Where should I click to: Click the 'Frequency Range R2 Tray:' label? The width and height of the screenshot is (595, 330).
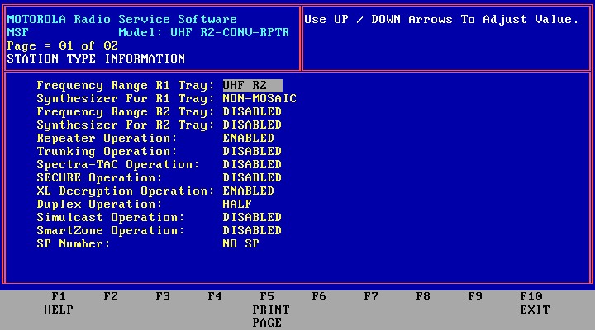tap(126, 112)
